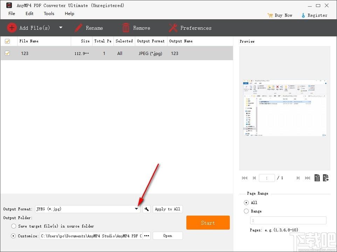Go to previous preview page
The width and height of the screenshot is (337, 252).
tap(254, 178)
